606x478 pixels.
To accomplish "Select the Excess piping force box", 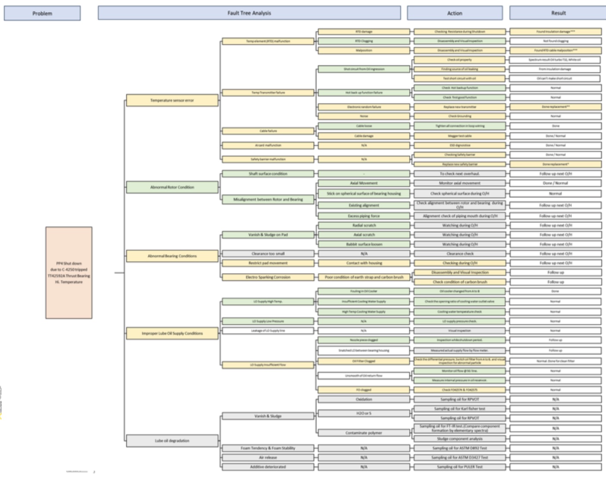I will click(x=364, y=216).
